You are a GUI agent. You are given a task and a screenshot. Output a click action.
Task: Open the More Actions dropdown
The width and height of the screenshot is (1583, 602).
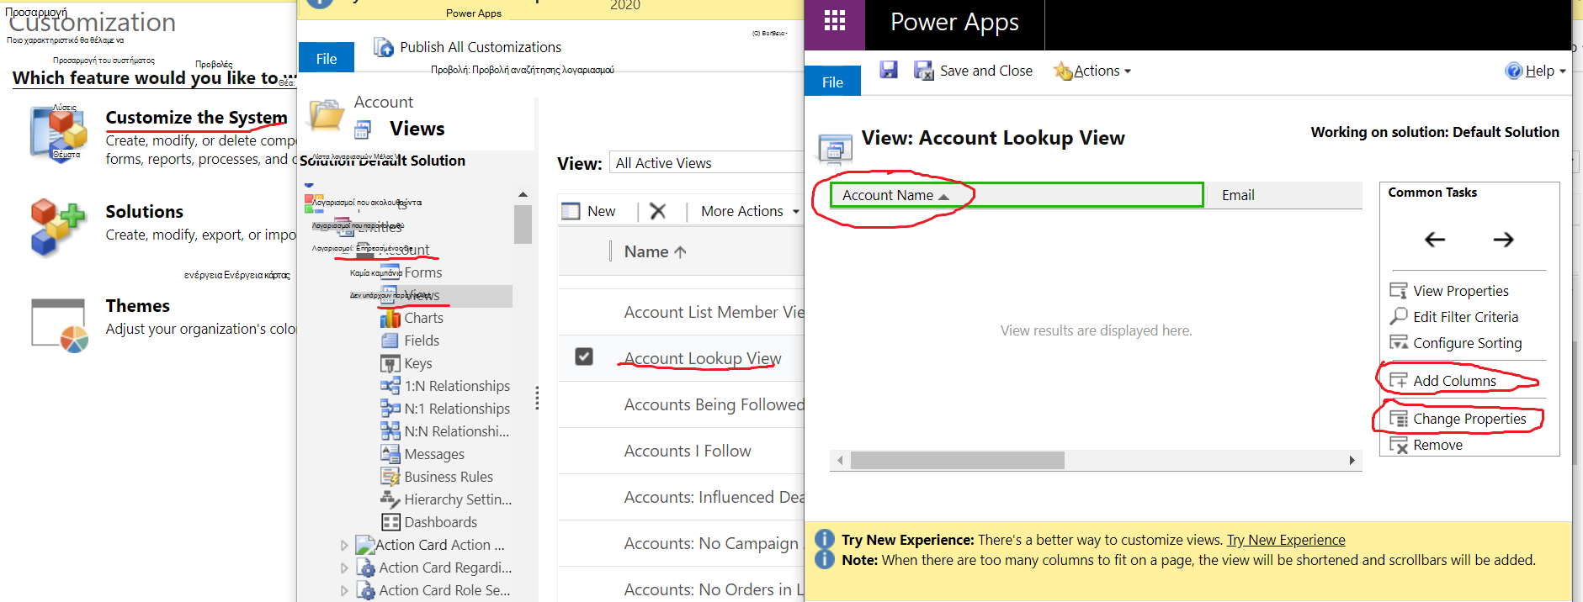tap(749, 211)
